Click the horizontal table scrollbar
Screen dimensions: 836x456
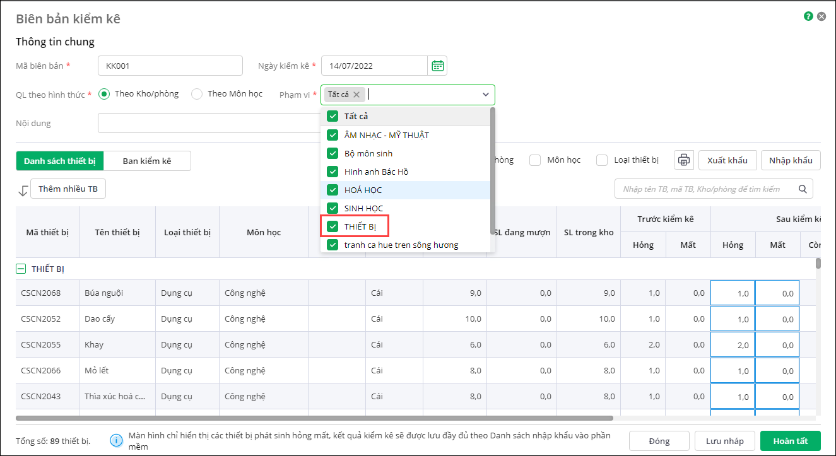314,418
